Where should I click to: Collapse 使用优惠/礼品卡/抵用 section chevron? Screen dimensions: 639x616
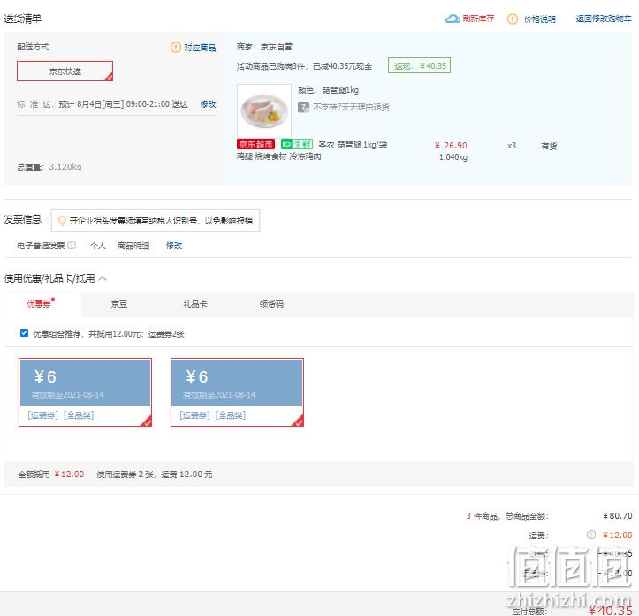103,278
